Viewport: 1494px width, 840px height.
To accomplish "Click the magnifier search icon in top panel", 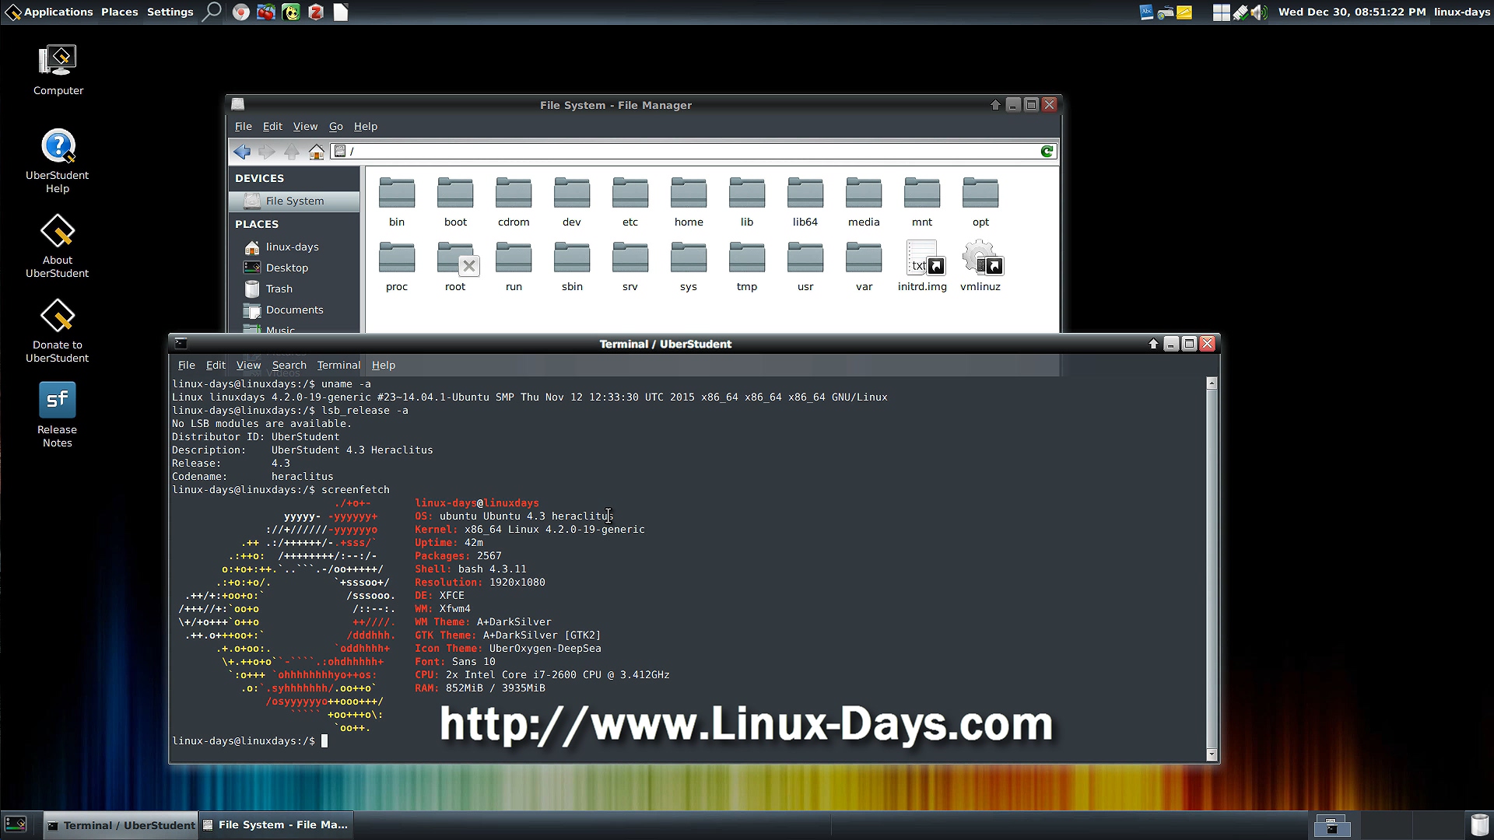I will pos(212,12).
